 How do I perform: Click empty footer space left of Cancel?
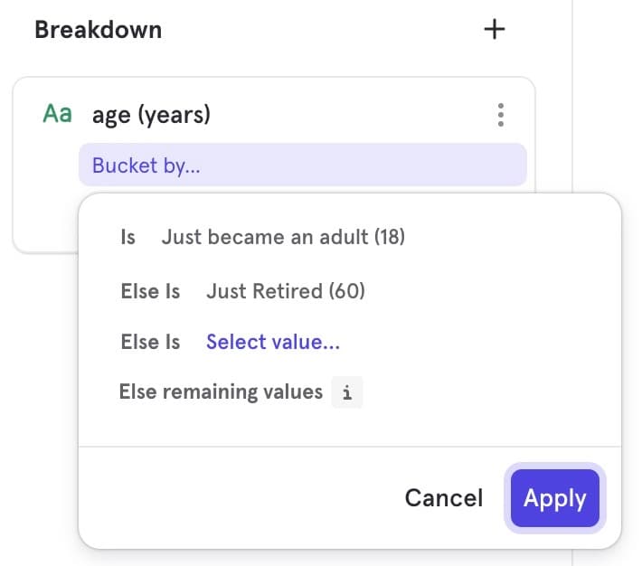[235, 498]
